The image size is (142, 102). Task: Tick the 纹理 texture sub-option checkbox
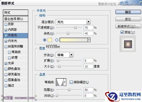(9, 58)
